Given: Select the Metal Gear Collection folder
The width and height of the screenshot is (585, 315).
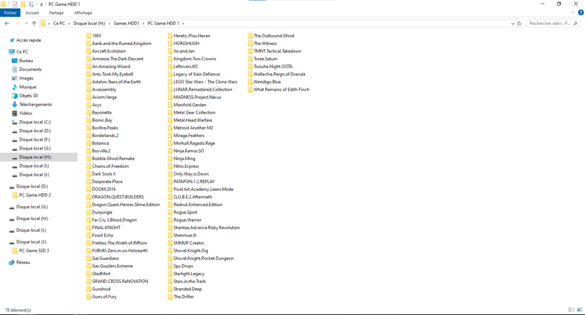Looking at the screenshot, I should [194, 112].
